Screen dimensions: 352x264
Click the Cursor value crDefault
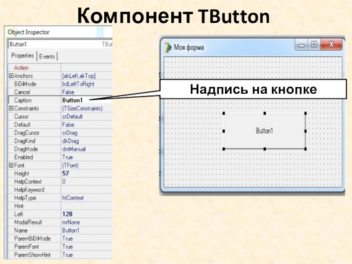73,117
